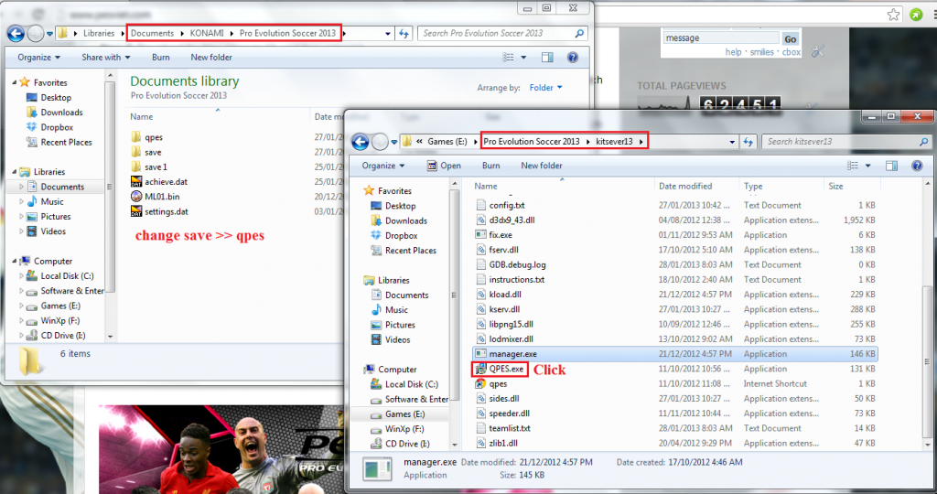Open Share with dropdown
This screenshot has height=494, width=937.
106,58
